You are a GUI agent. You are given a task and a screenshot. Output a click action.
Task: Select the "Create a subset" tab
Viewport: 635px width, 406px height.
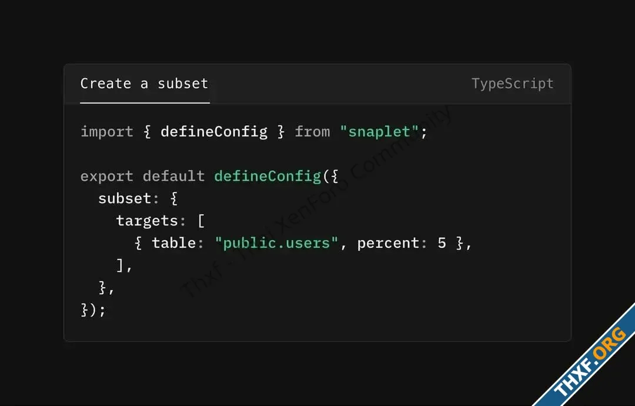coord(144,84)
